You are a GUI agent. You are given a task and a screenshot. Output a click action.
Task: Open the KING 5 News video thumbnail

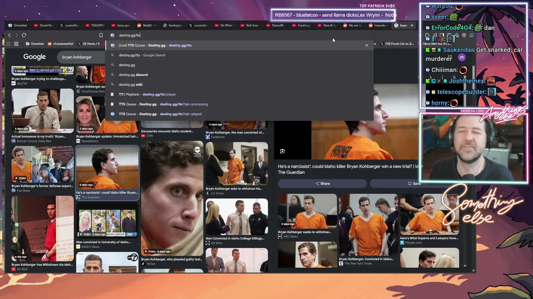point(107,220)
